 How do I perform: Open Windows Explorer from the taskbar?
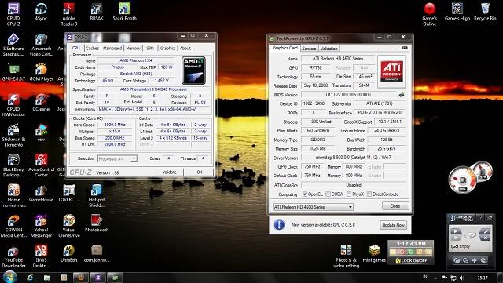pyautogui.click(x=47, y=278)
